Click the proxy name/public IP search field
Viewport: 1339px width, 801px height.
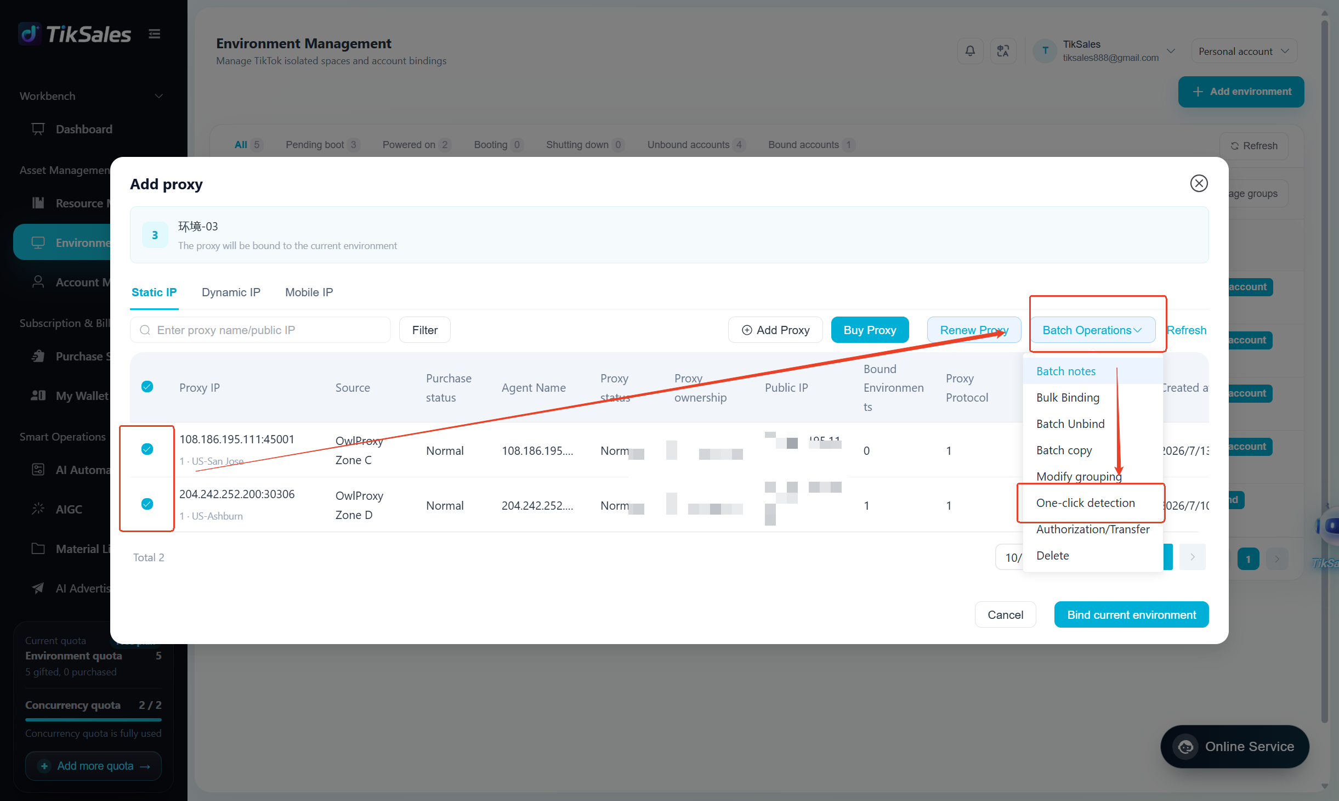tap(260, 330)
